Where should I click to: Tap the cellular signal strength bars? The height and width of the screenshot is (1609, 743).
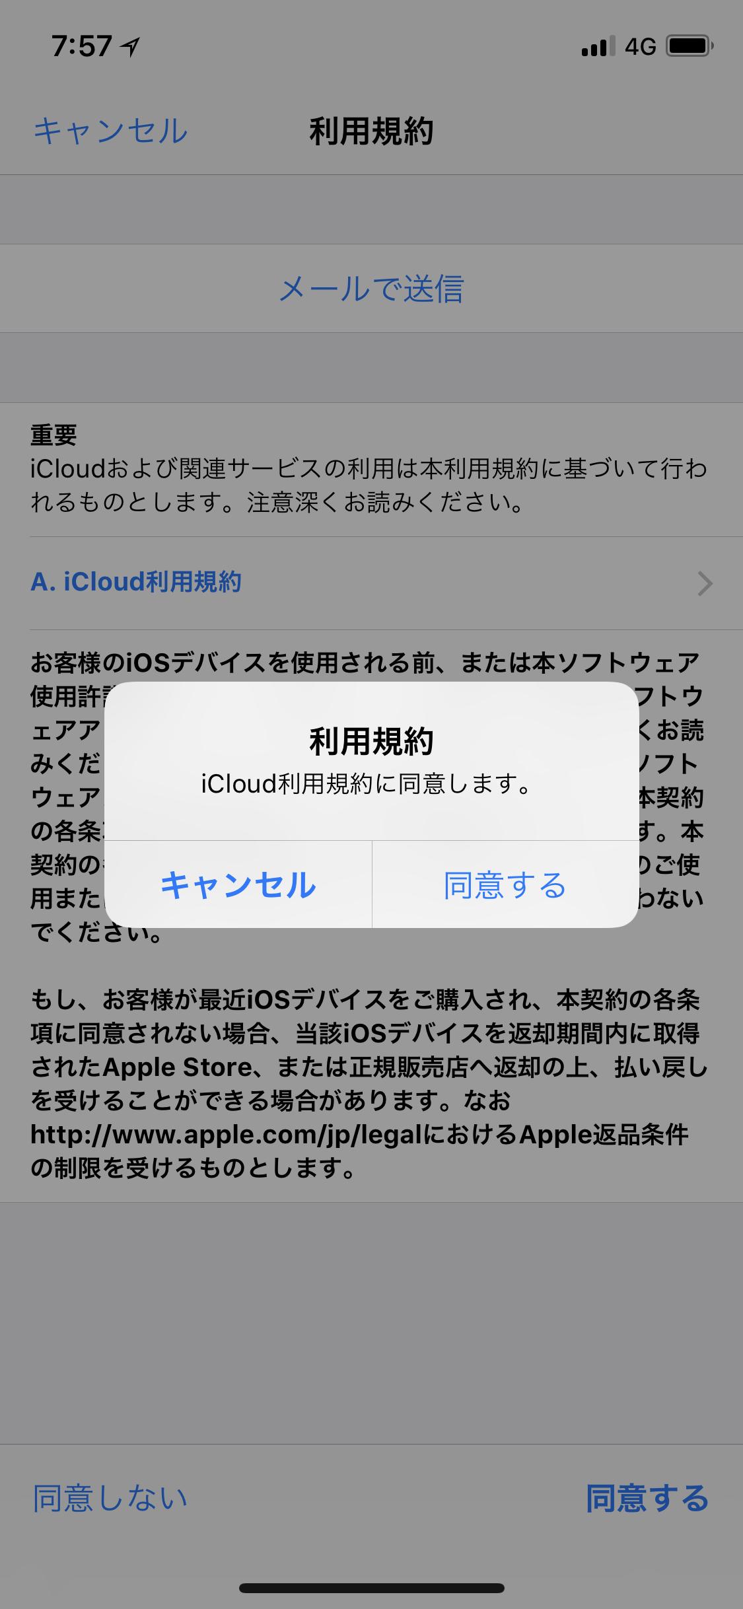tap(598, 46)
